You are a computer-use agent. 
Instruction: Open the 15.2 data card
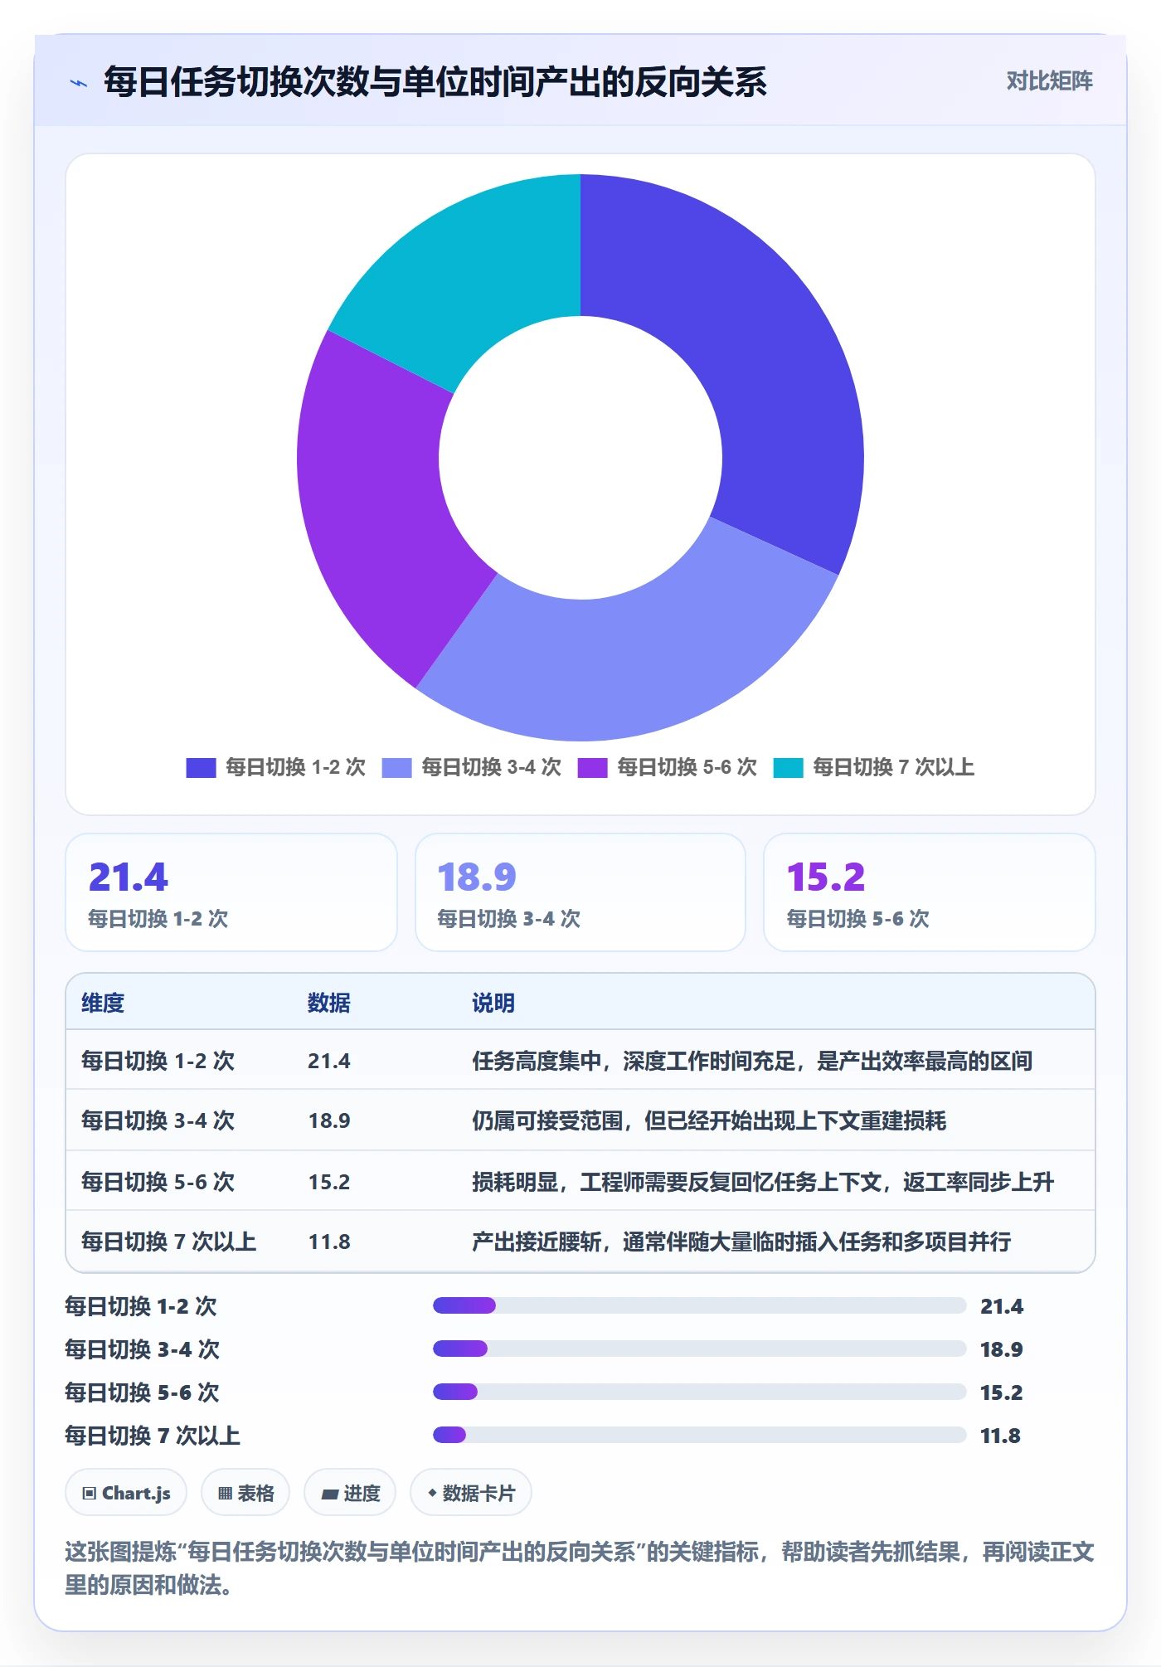pyautogui.click(x=929, y=892)
